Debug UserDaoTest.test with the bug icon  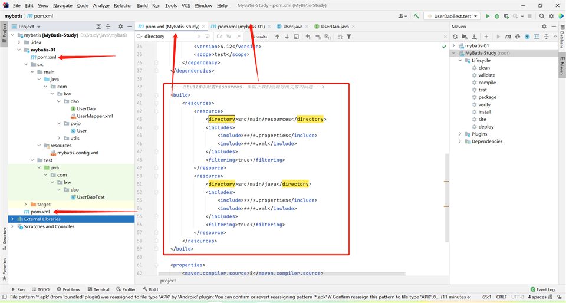pyautogui.click(x=497, y=16)
